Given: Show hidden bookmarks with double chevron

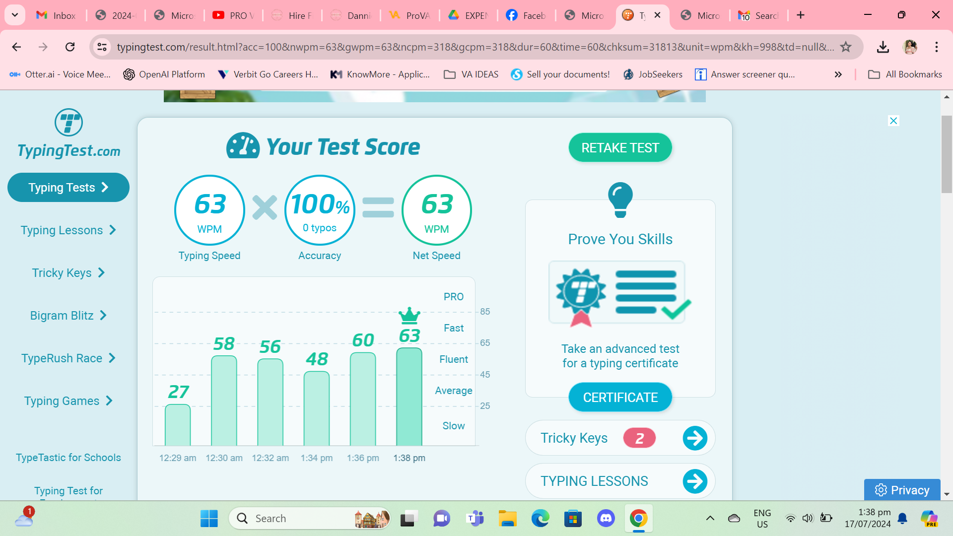Looking at the screenshot, I should (838, 74).
